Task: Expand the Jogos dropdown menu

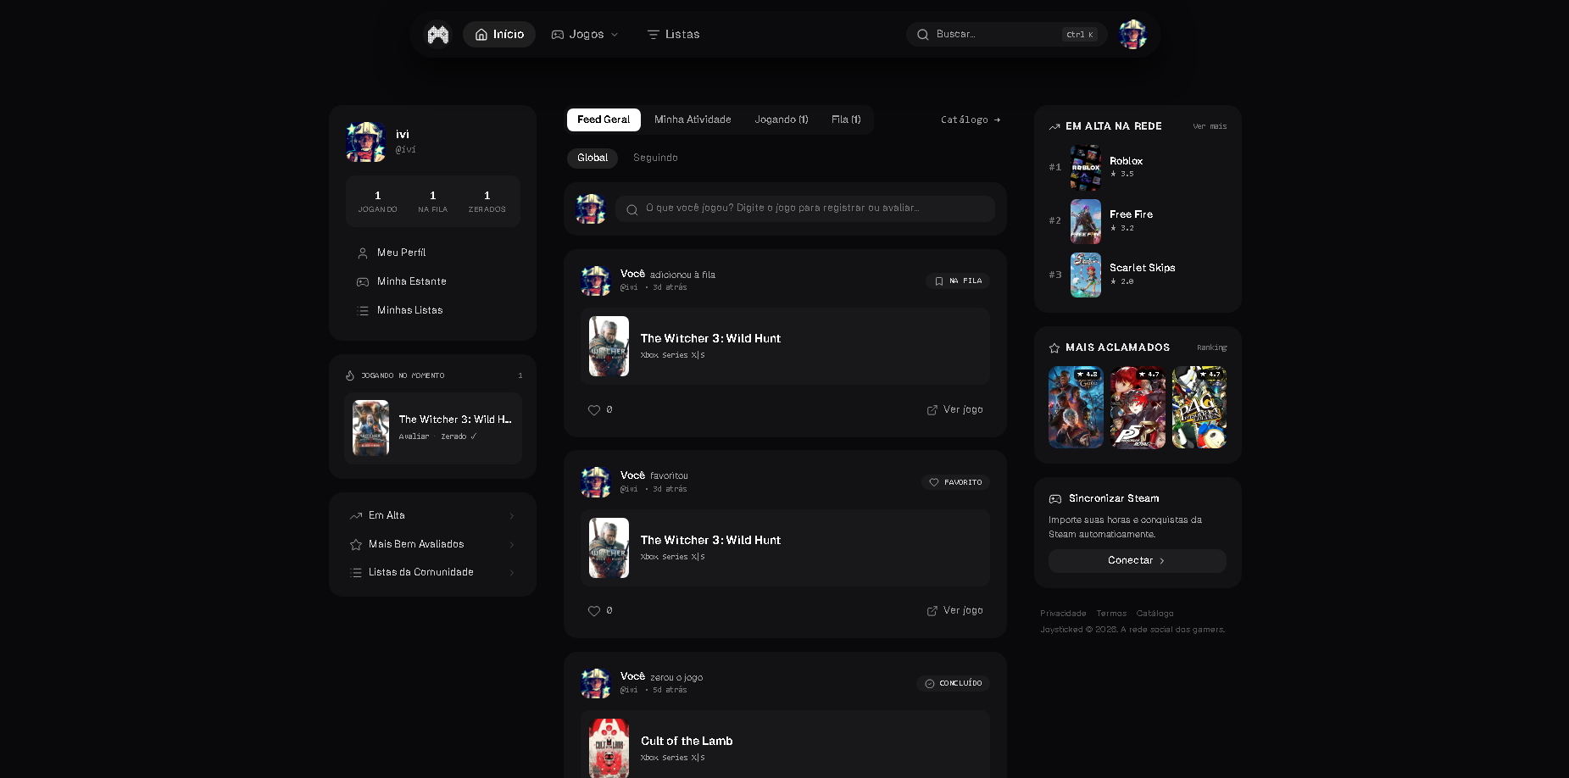Action: (586, 35)
